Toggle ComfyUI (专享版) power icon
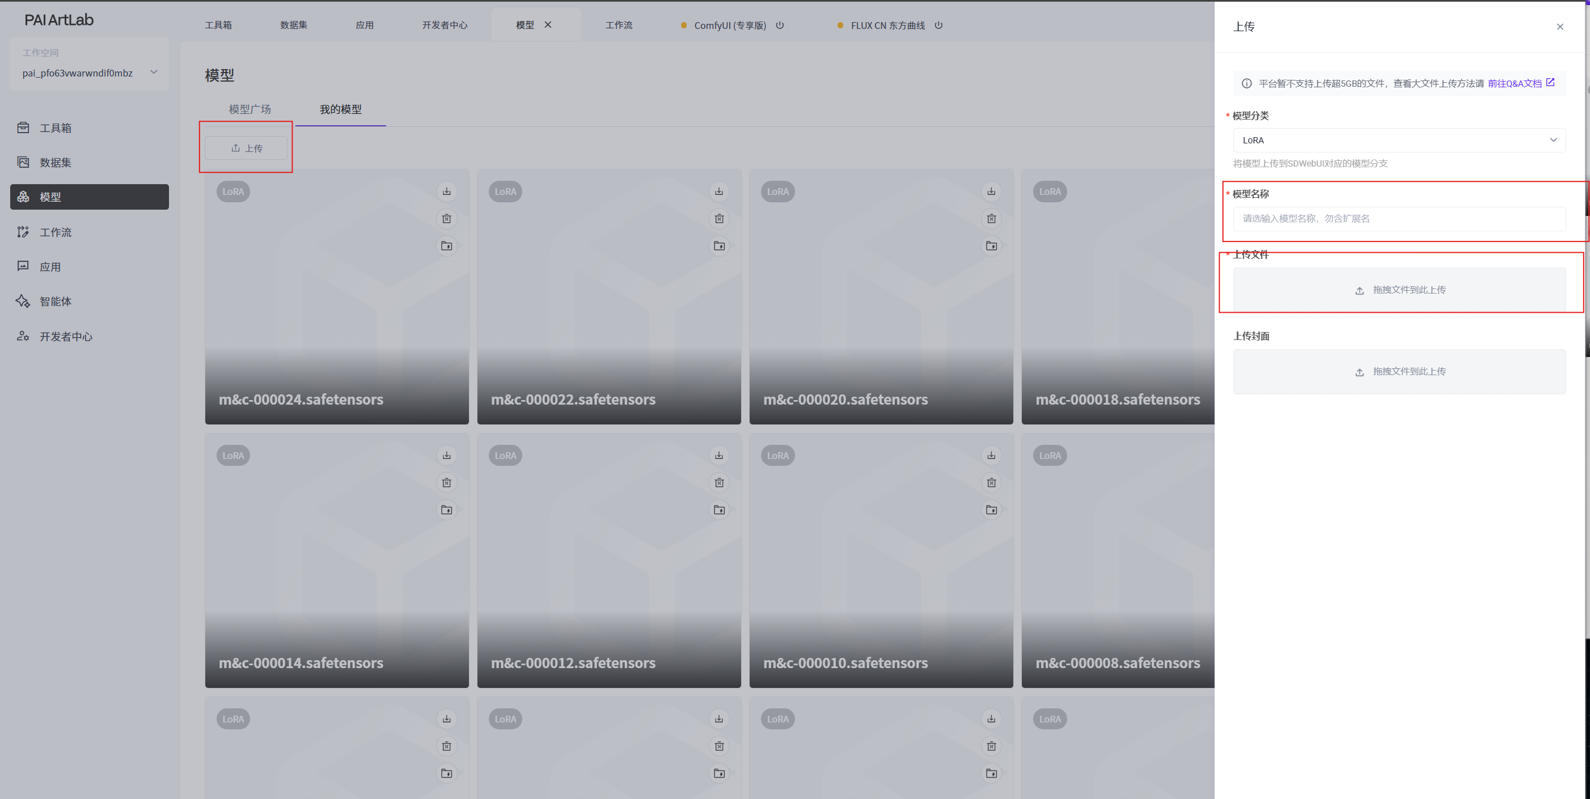The image size is (1590, 799). click(x=780, y=25)
